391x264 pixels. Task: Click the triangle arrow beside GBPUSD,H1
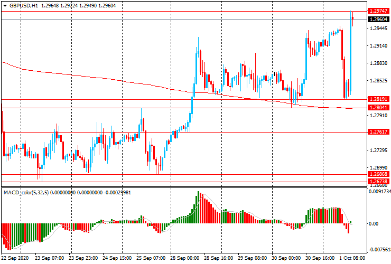5,5
